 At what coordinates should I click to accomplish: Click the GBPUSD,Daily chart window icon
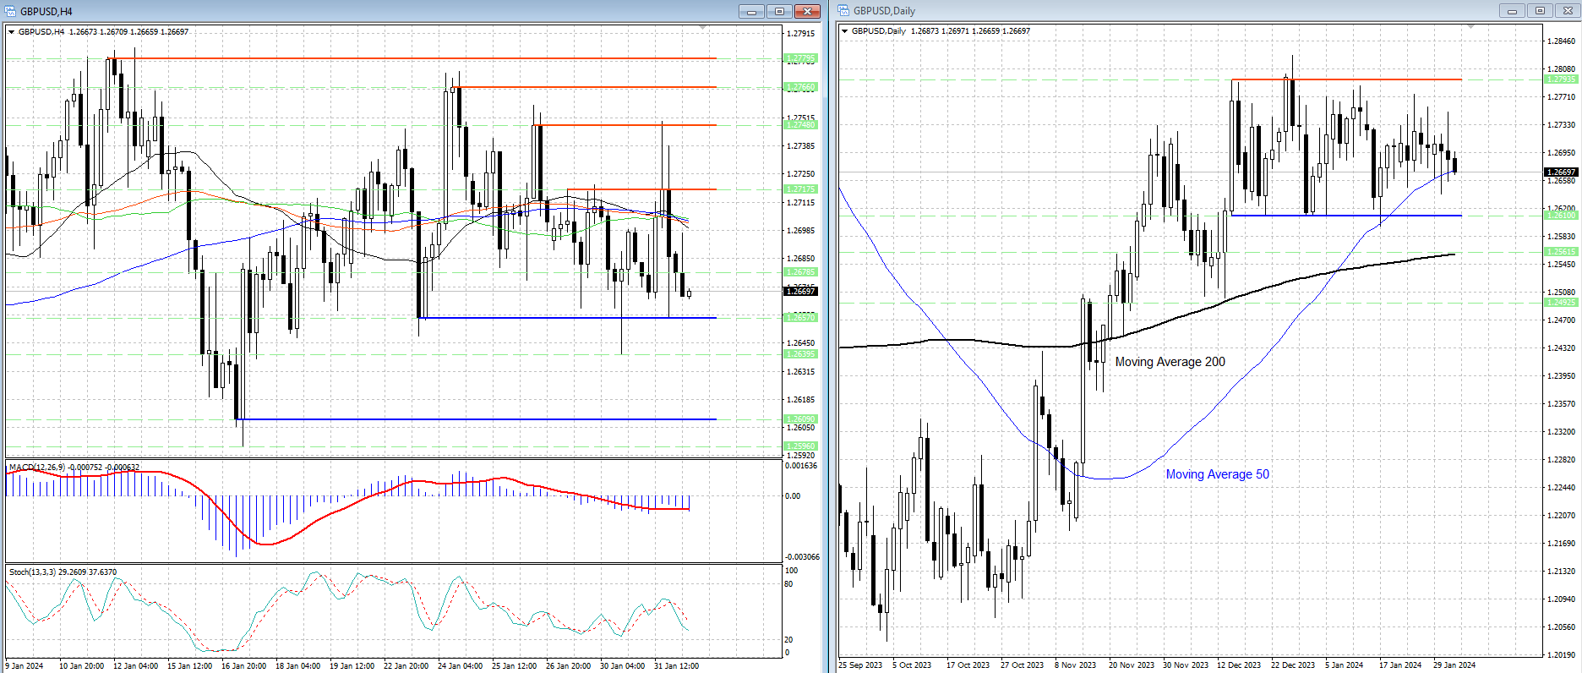pyautogui.click(x=843, y=11)
